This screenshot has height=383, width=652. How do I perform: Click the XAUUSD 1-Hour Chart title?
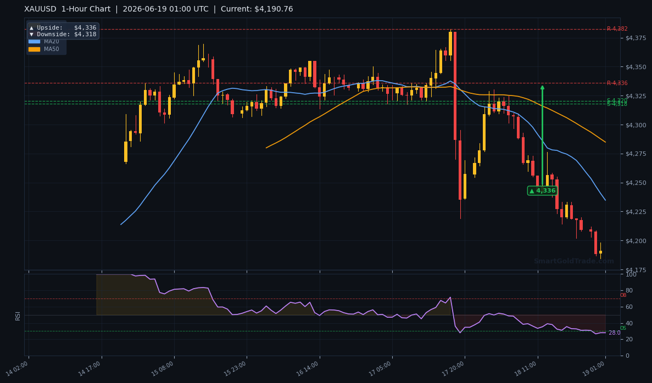coord(68,9)
